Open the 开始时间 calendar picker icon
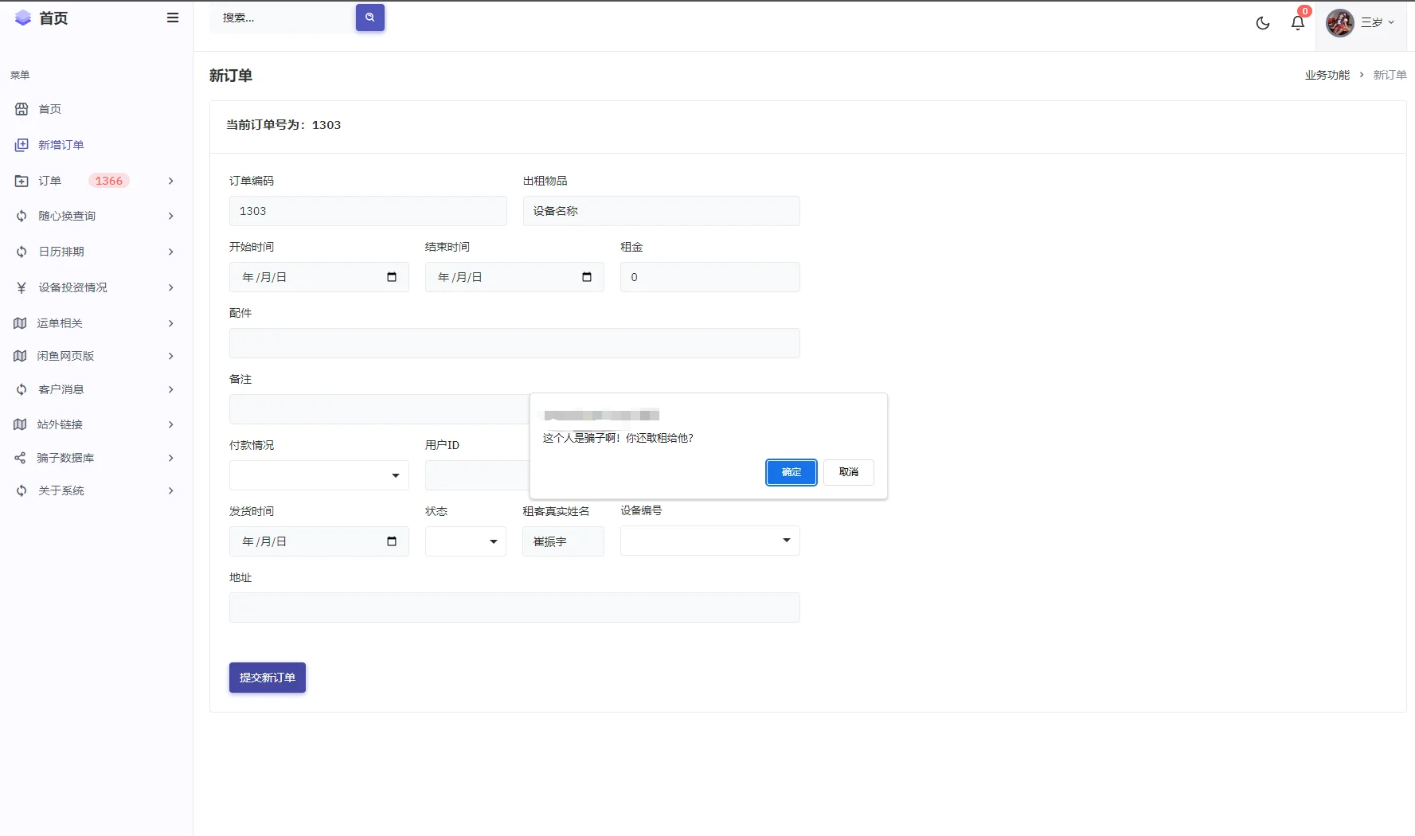Image resolution: width=1415 pixels, height=836 pixels. pos(392,277)
